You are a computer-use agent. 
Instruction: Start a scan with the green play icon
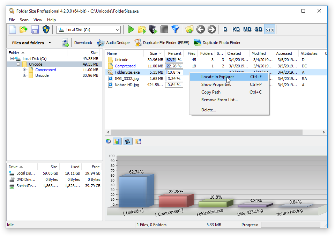[131, 30]
